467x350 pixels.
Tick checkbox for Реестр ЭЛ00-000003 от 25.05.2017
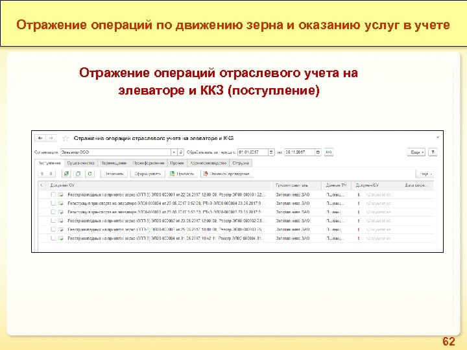(53, 229)
